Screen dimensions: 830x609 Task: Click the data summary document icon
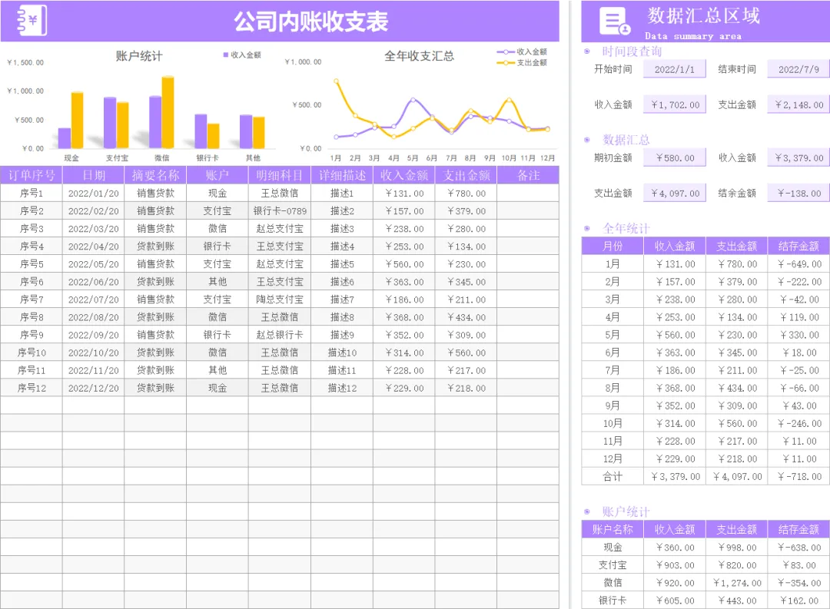click(615, 22)
